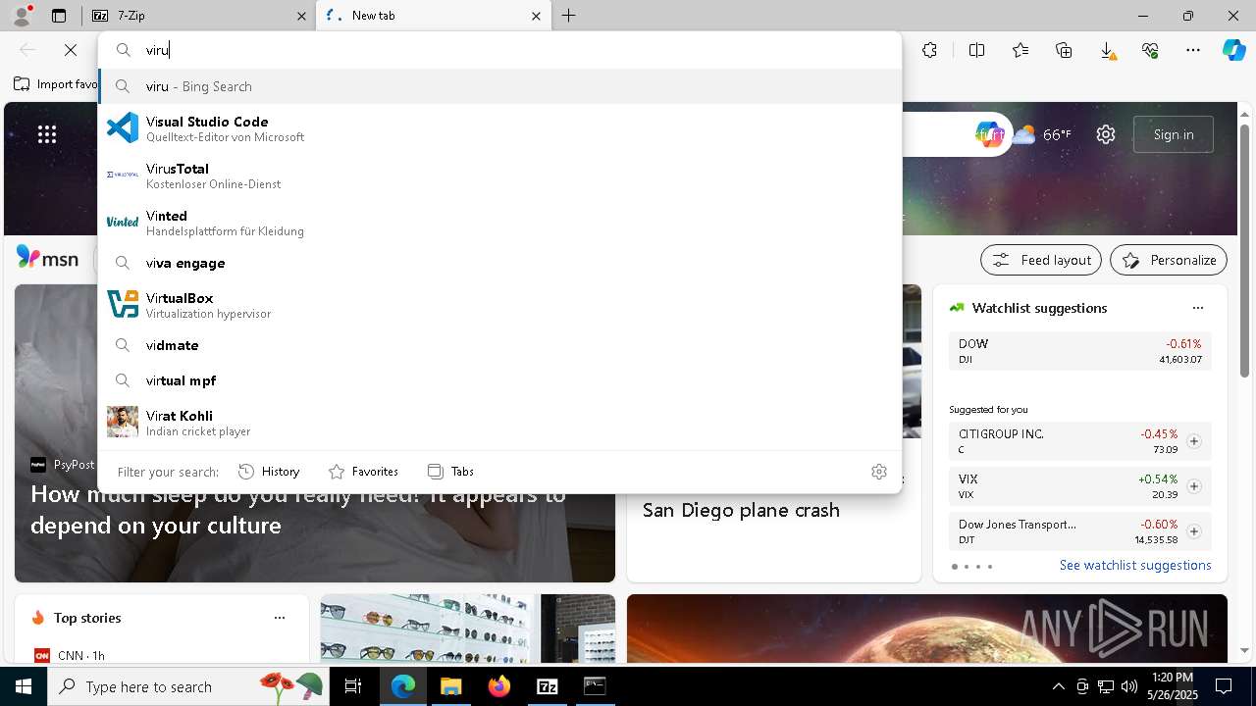Choose the VirtualBox suggestion
This screenshot has height=706, width=1256.
point(499,305)
